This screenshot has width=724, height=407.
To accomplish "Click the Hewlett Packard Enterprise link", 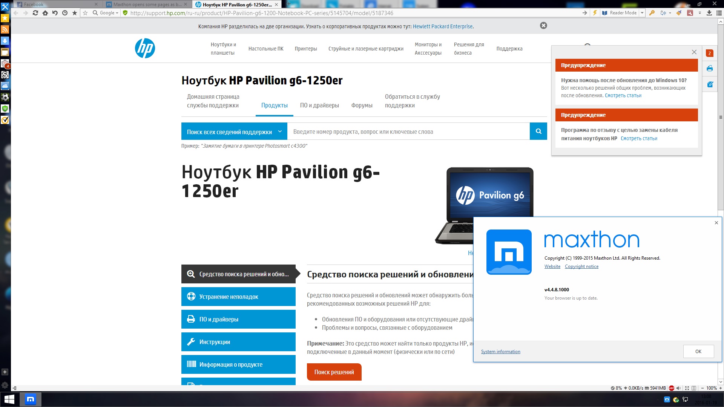I will pyautogui.click(x=443, y=26).
